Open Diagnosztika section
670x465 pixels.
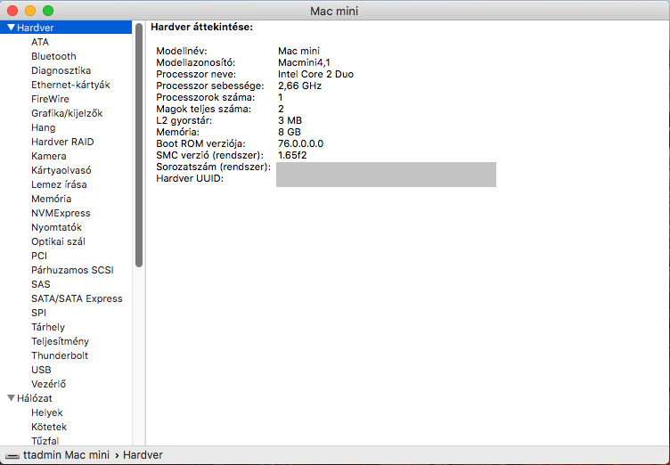[61, 70]
